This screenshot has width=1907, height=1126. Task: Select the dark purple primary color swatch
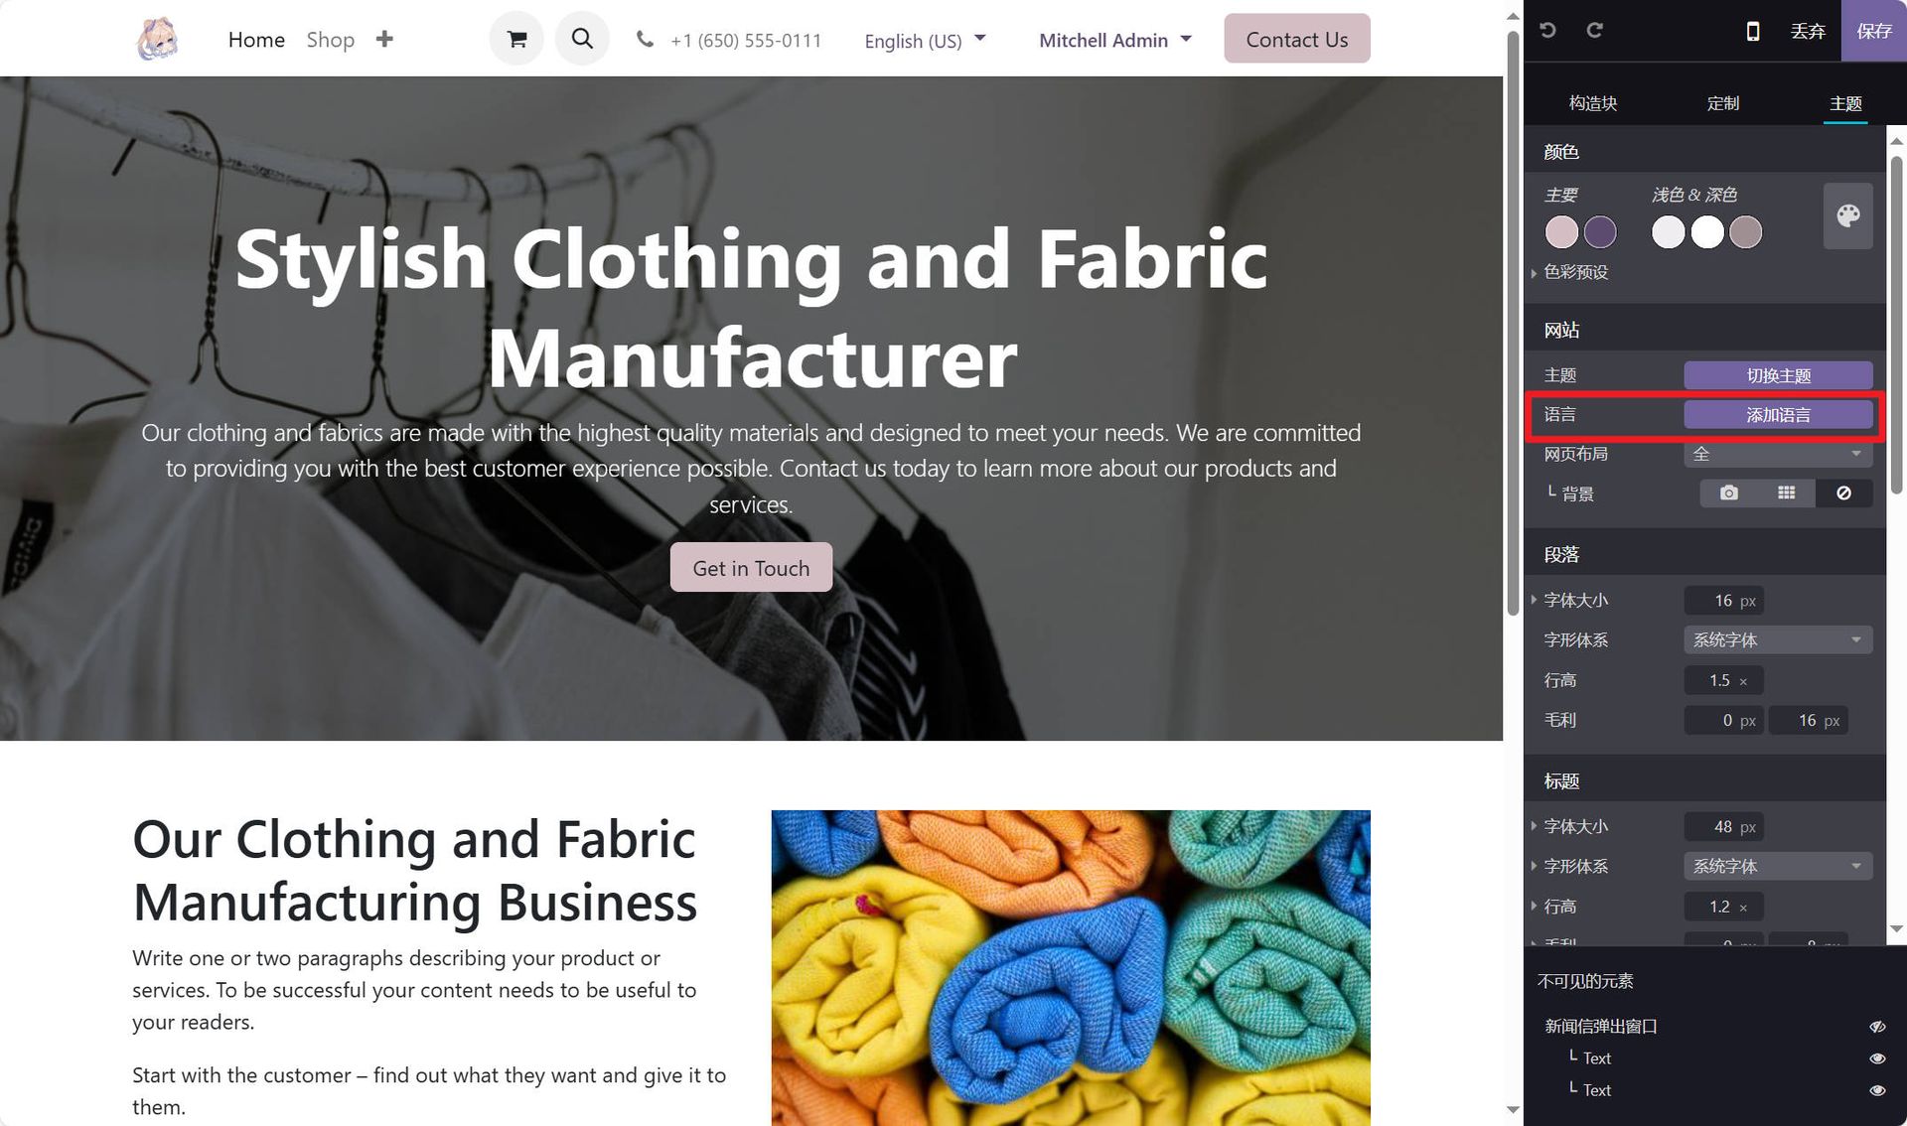[x=1599, y=232]
